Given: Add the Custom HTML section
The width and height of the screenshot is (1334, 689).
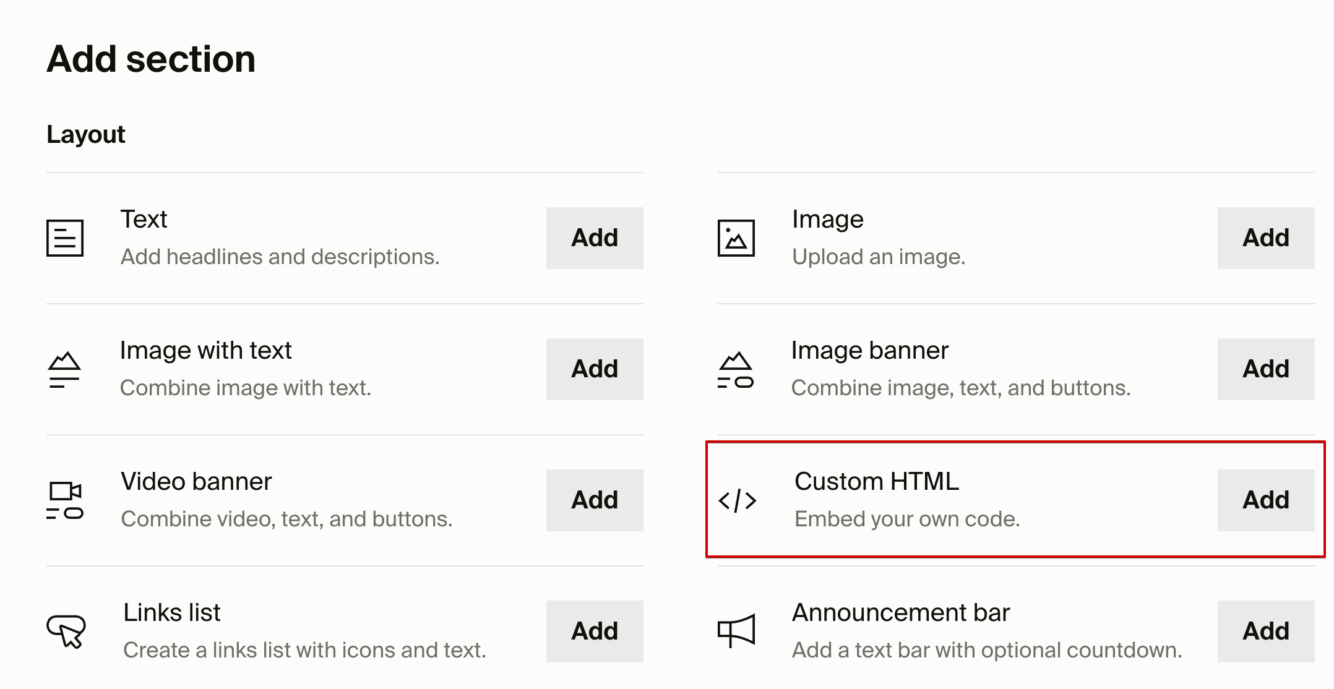Looking at the screenshot, I should [x=1265, y=500].
